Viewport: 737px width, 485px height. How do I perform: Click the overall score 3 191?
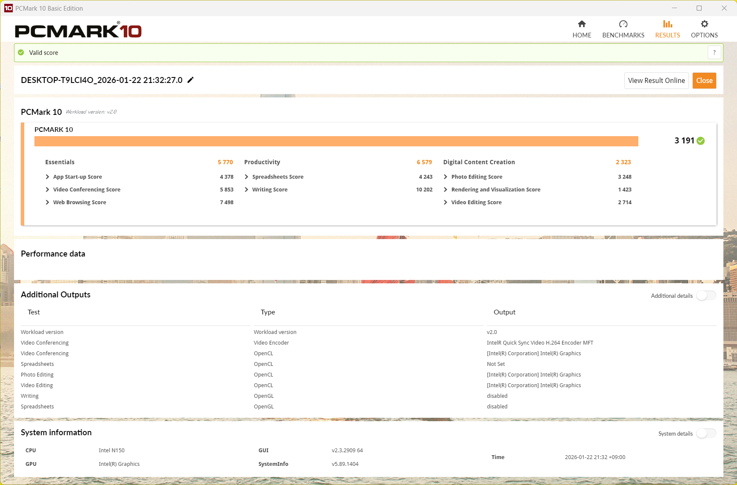(684, 141)
